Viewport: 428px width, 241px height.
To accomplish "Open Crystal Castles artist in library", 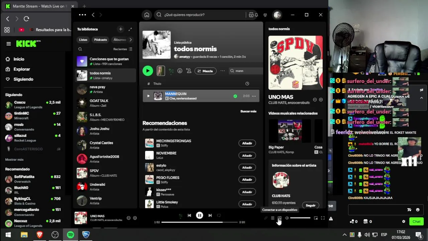I will click(106, 145).
